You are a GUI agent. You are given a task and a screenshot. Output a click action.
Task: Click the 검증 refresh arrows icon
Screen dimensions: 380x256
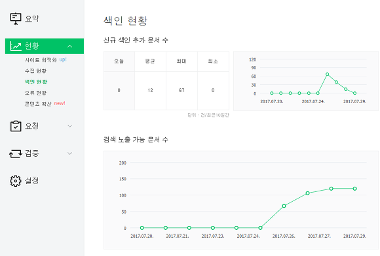coord(16,153)
